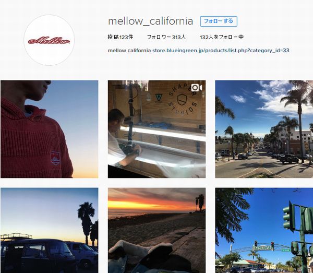Open the red knit hoodie sunset photo
The image size is (313, 273).
coord(50,129)
